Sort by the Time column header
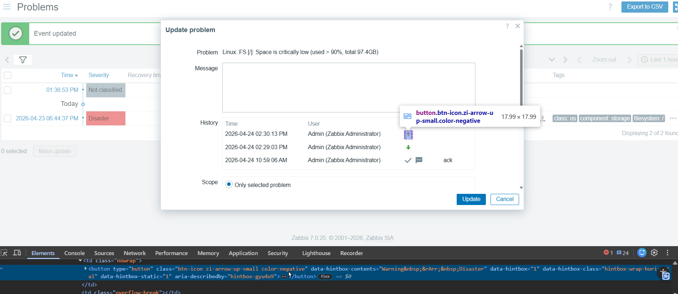The image size is (678, 294). click(67, 75)
